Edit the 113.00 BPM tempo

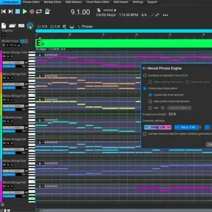(128, 15)
